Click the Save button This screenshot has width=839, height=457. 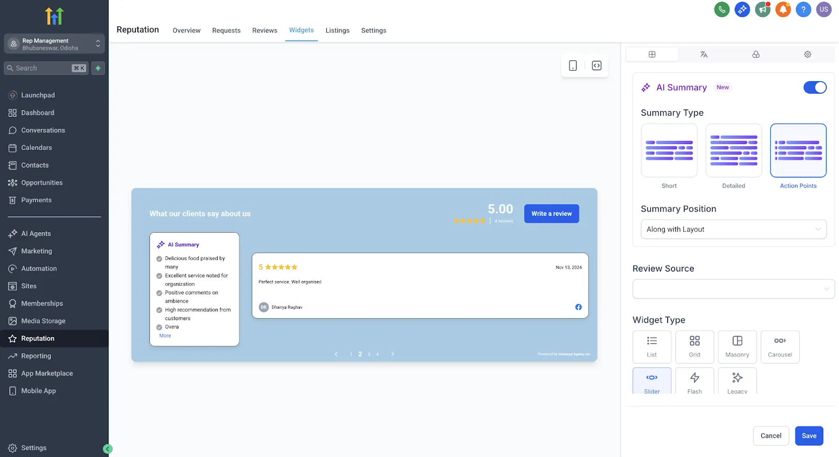point(809,436)
